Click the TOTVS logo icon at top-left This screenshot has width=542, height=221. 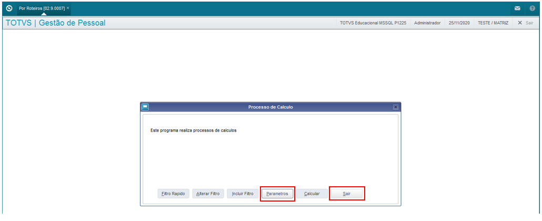(x=9, y=8)
